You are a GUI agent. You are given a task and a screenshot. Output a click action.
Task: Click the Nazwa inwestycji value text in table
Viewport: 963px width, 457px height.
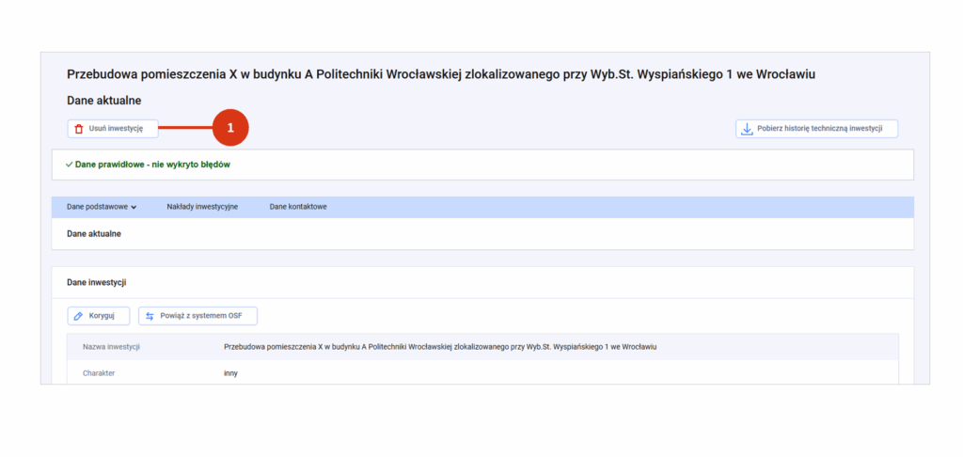pyautogui.click(x=440, y=347)
